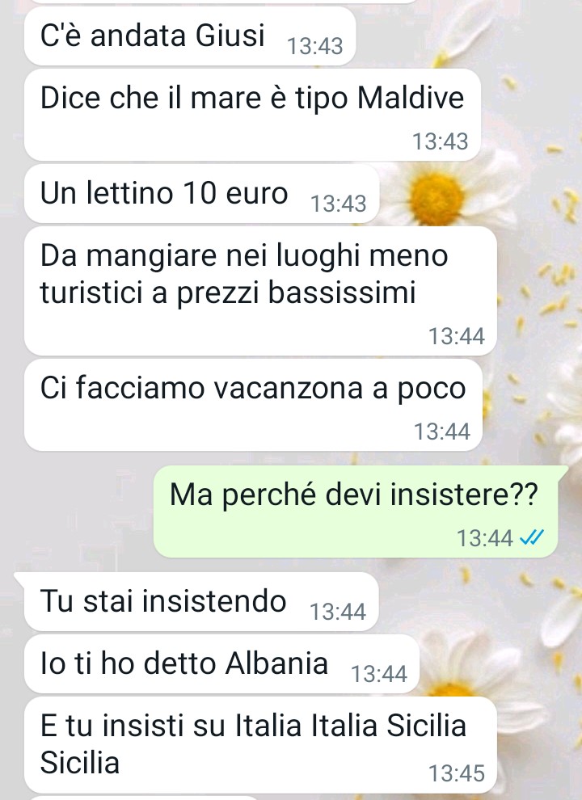Tap the green 'Ma perché devi insistere??' bubble

[x=356, y=512]
